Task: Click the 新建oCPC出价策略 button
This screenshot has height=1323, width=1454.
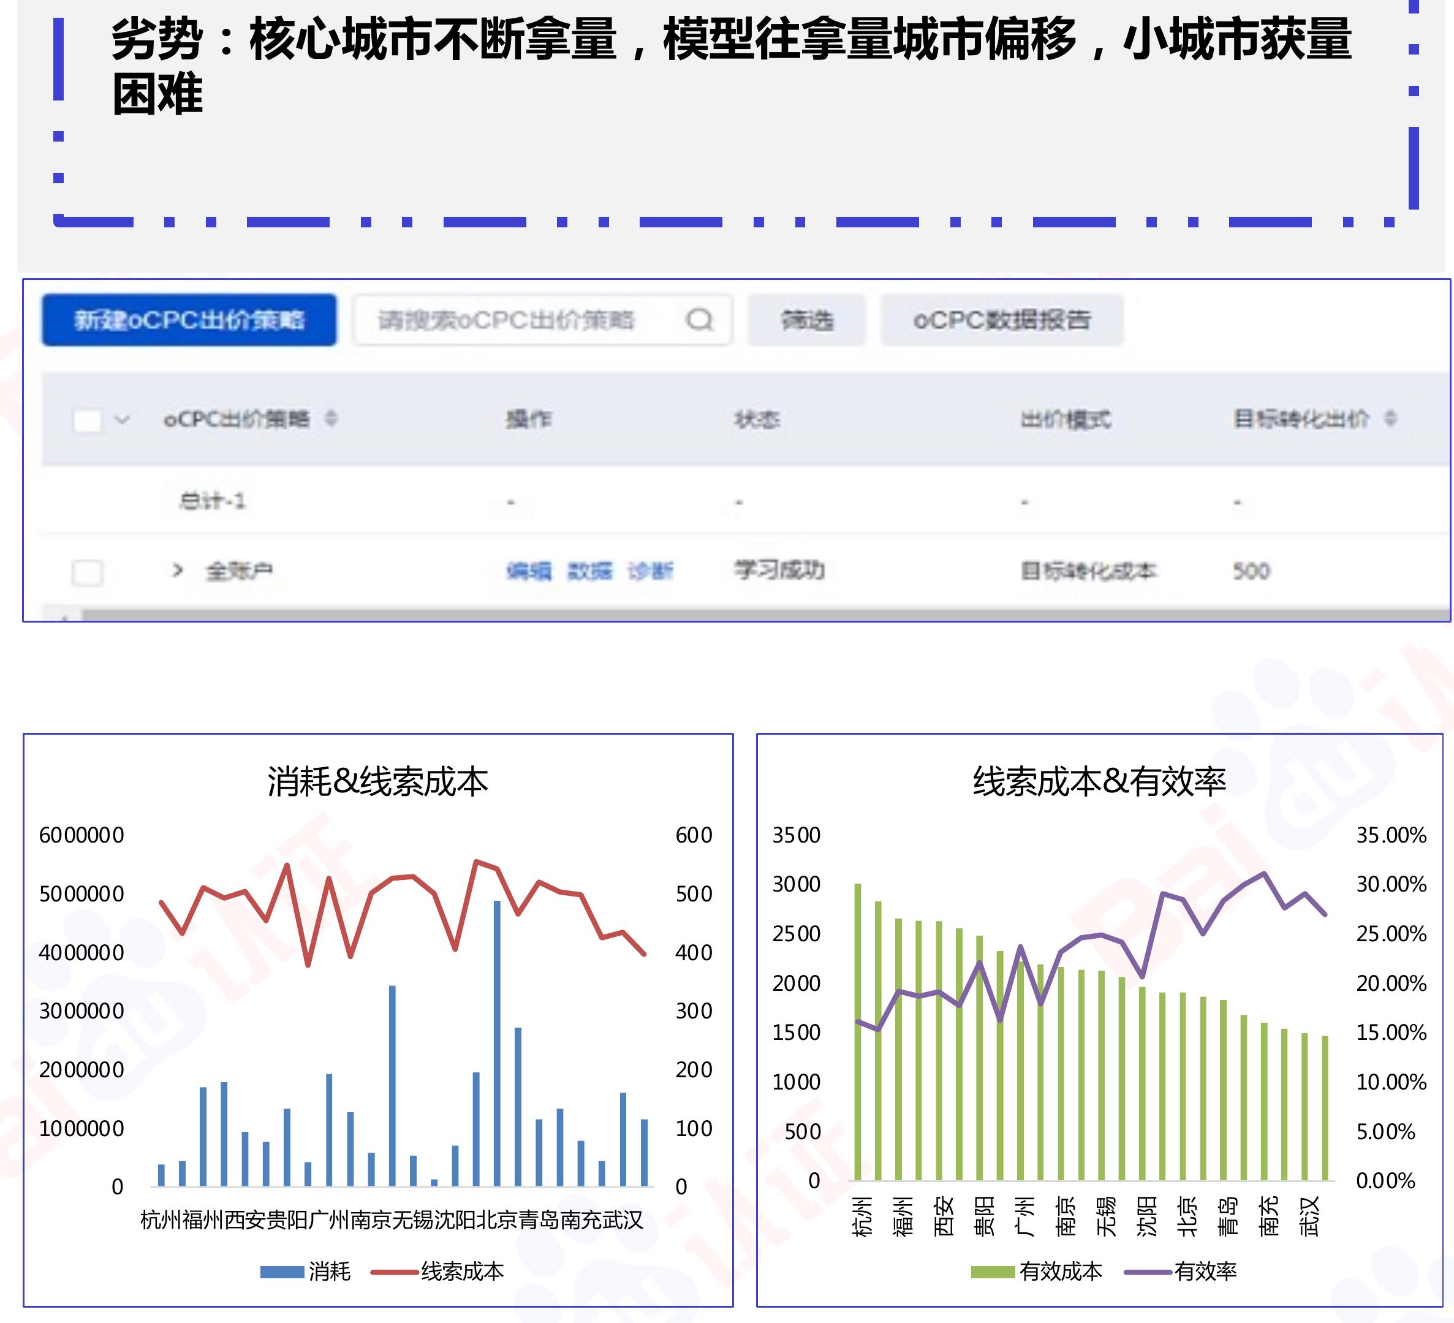Action: point(189,320)
